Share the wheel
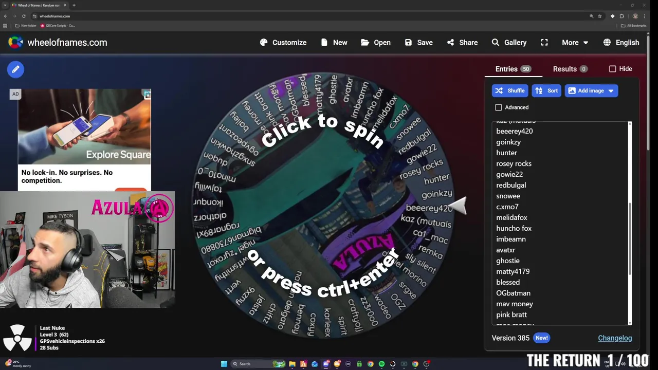This screenshot has width=658, height=370. tap(462, 43)
